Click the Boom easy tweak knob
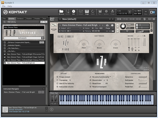Screen dimensions: 158x118 point(99,44)
